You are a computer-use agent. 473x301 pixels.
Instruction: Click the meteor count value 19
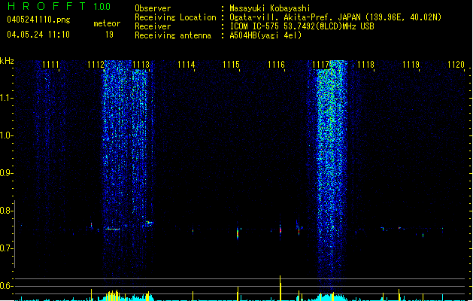[109, 35]
